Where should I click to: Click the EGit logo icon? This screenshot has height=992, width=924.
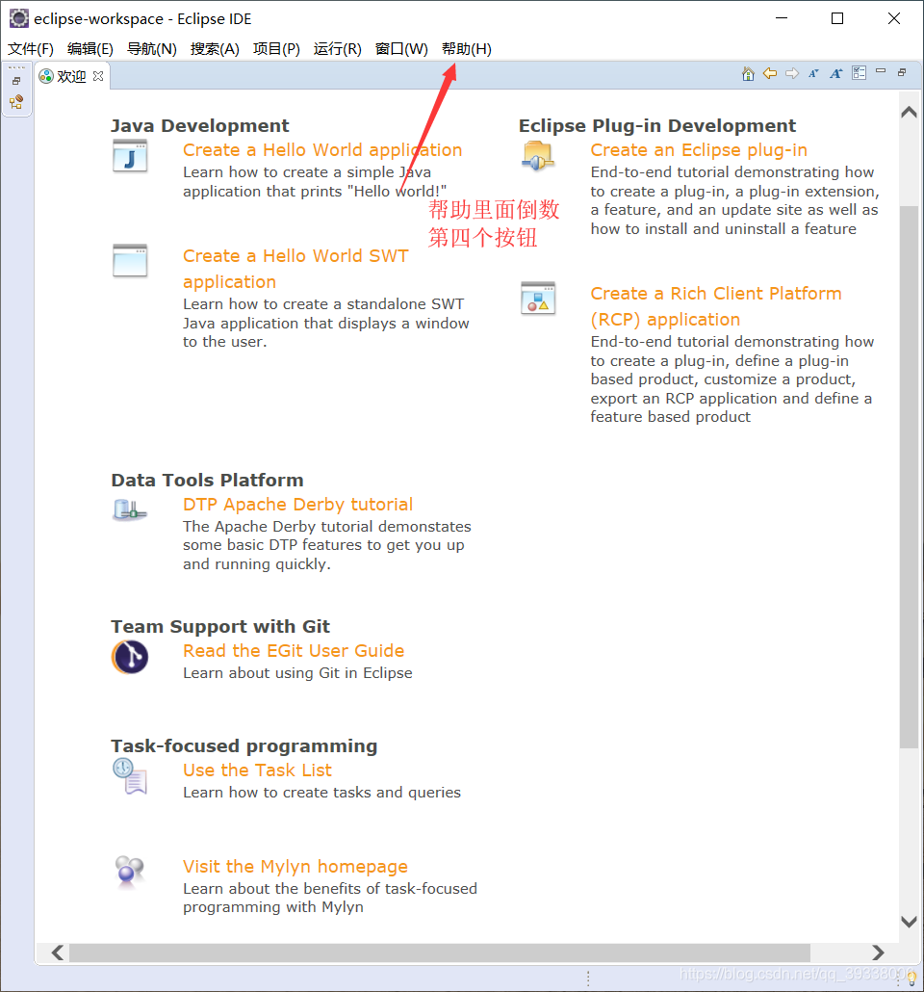(x=130, y=658)
